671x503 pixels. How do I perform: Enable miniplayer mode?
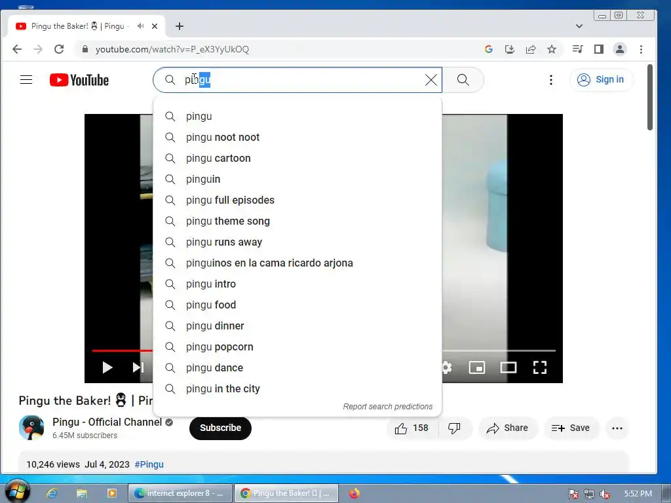pos(477,367)
